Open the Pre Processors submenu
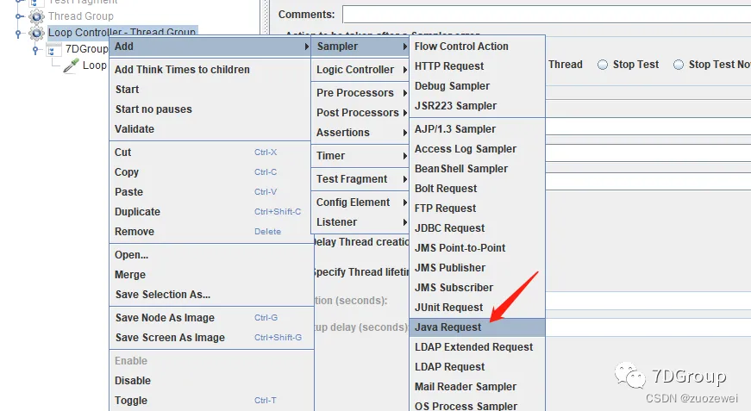The height and width of the screenshot is (411, 751). 360,93
